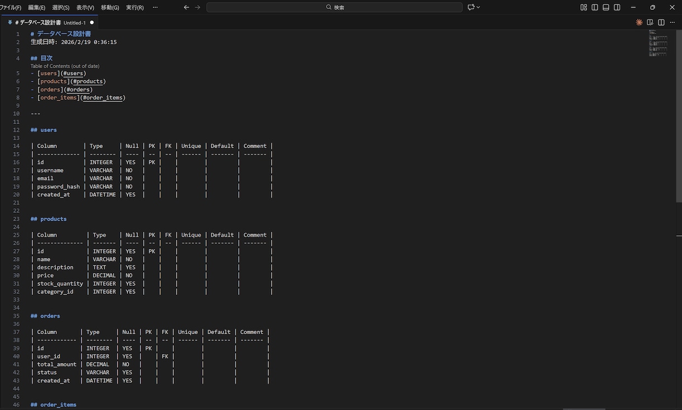The width and height of the screenshot is (682, 410).
Task: Click the stock_quantity column cell
Action: (60, 284)
